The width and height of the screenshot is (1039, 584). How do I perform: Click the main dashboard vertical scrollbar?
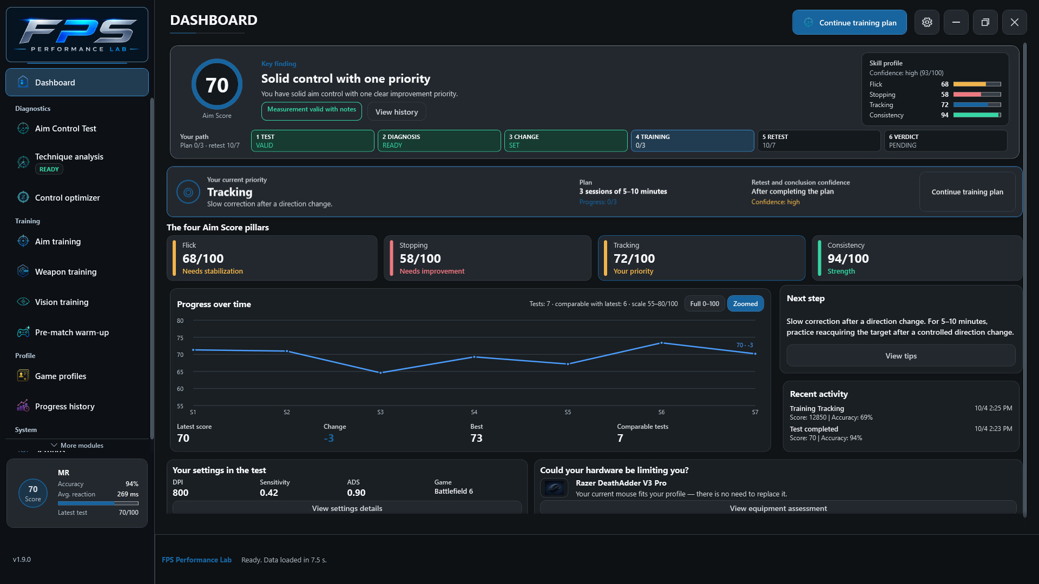[1024, 280]
